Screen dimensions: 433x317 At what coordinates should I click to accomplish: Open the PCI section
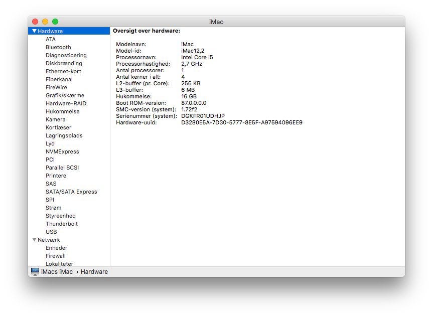50,160
